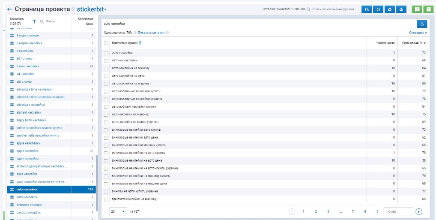Click cluster icon of alphard наклейки
Viewport: 436px width, 220px height.
(x=12, y=112)
